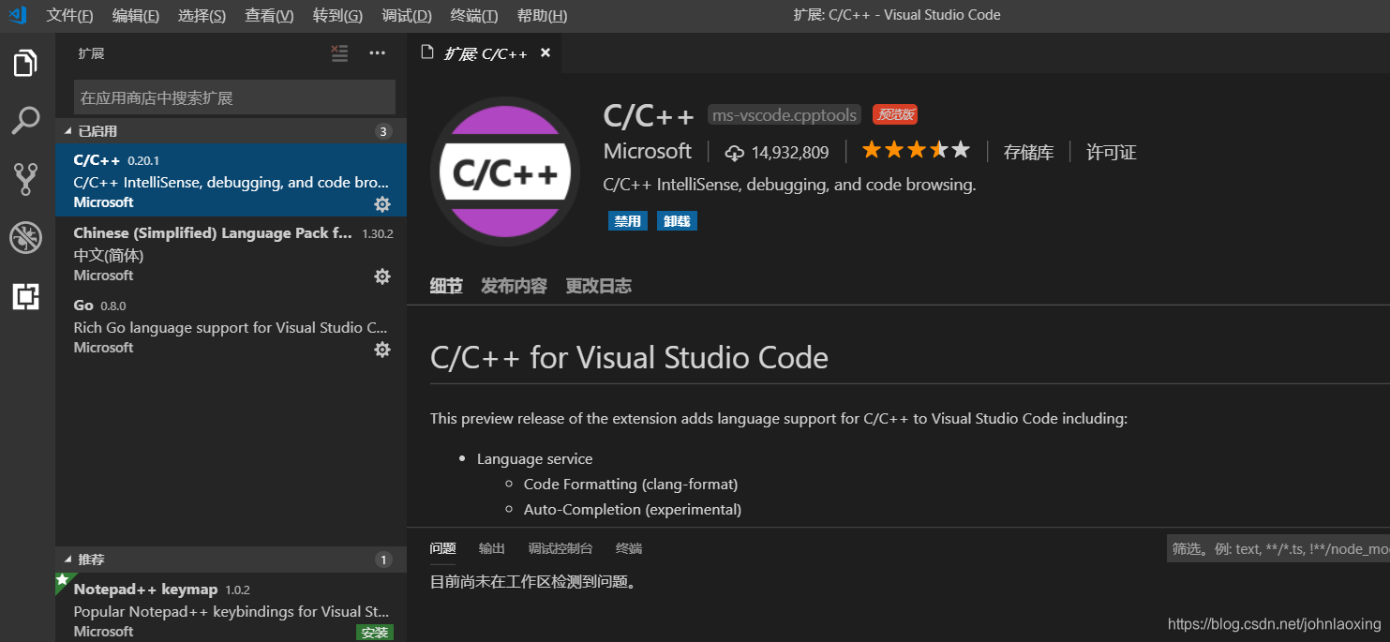Screen dimensions: 1390x642
Task: Focus the extension marketplace search box
Action: pyautogui.click(x=234, y=97)
